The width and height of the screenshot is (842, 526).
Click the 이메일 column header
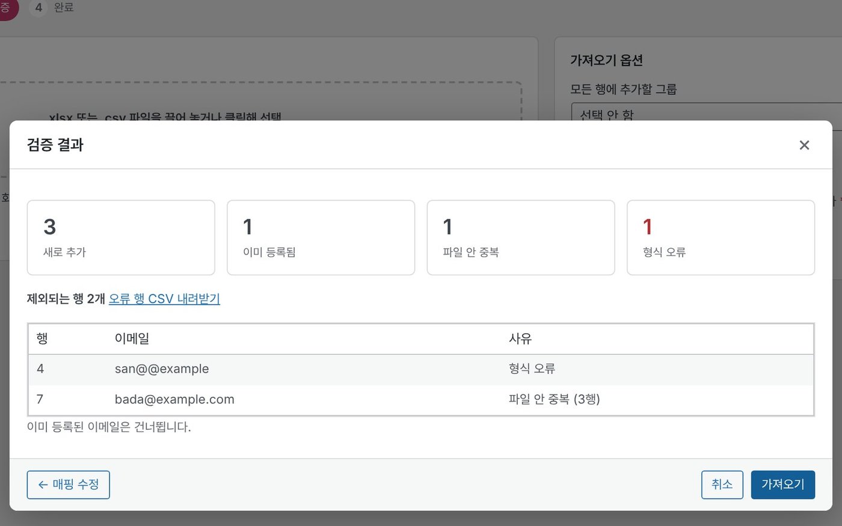coord(132,338)
